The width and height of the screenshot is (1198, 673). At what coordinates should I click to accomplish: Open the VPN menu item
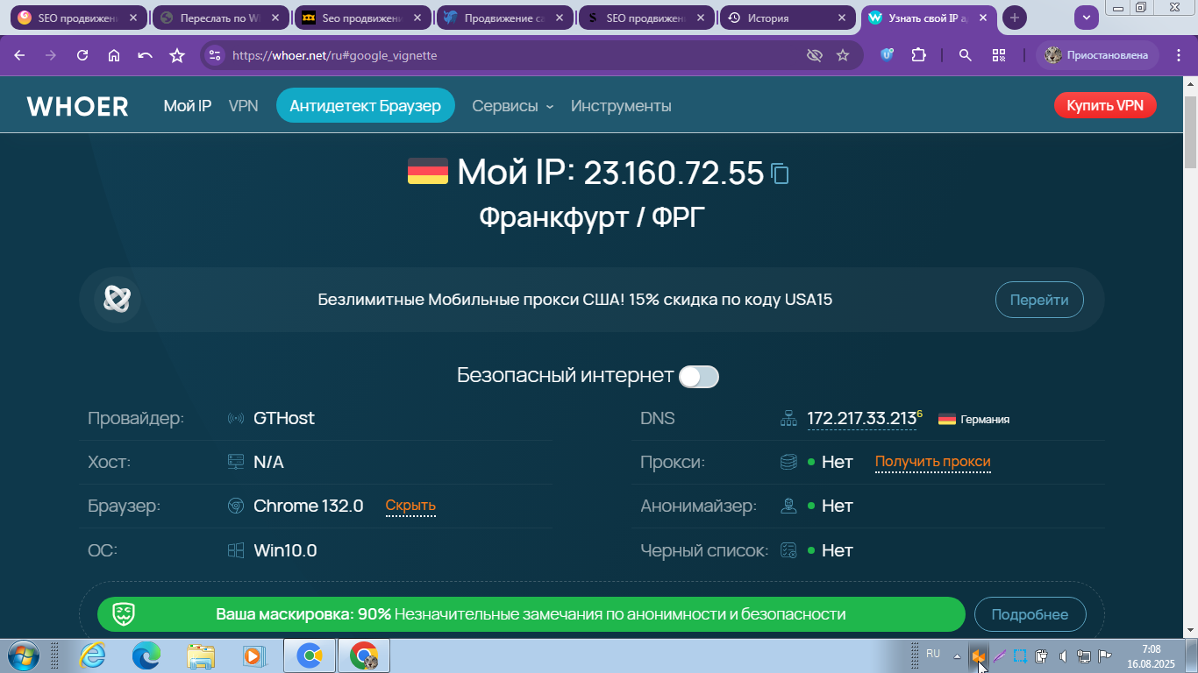[x=243, y=106]
